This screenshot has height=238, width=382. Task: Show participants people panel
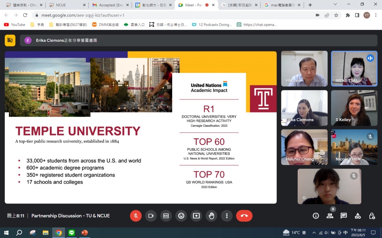[x=330, y=216]
